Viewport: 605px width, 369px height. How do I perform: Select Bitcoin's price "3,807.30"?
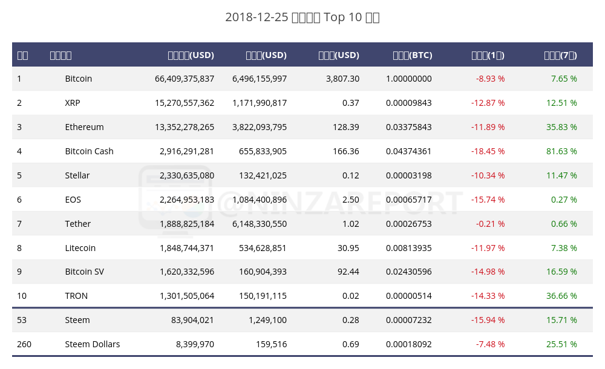click(342, 79)
